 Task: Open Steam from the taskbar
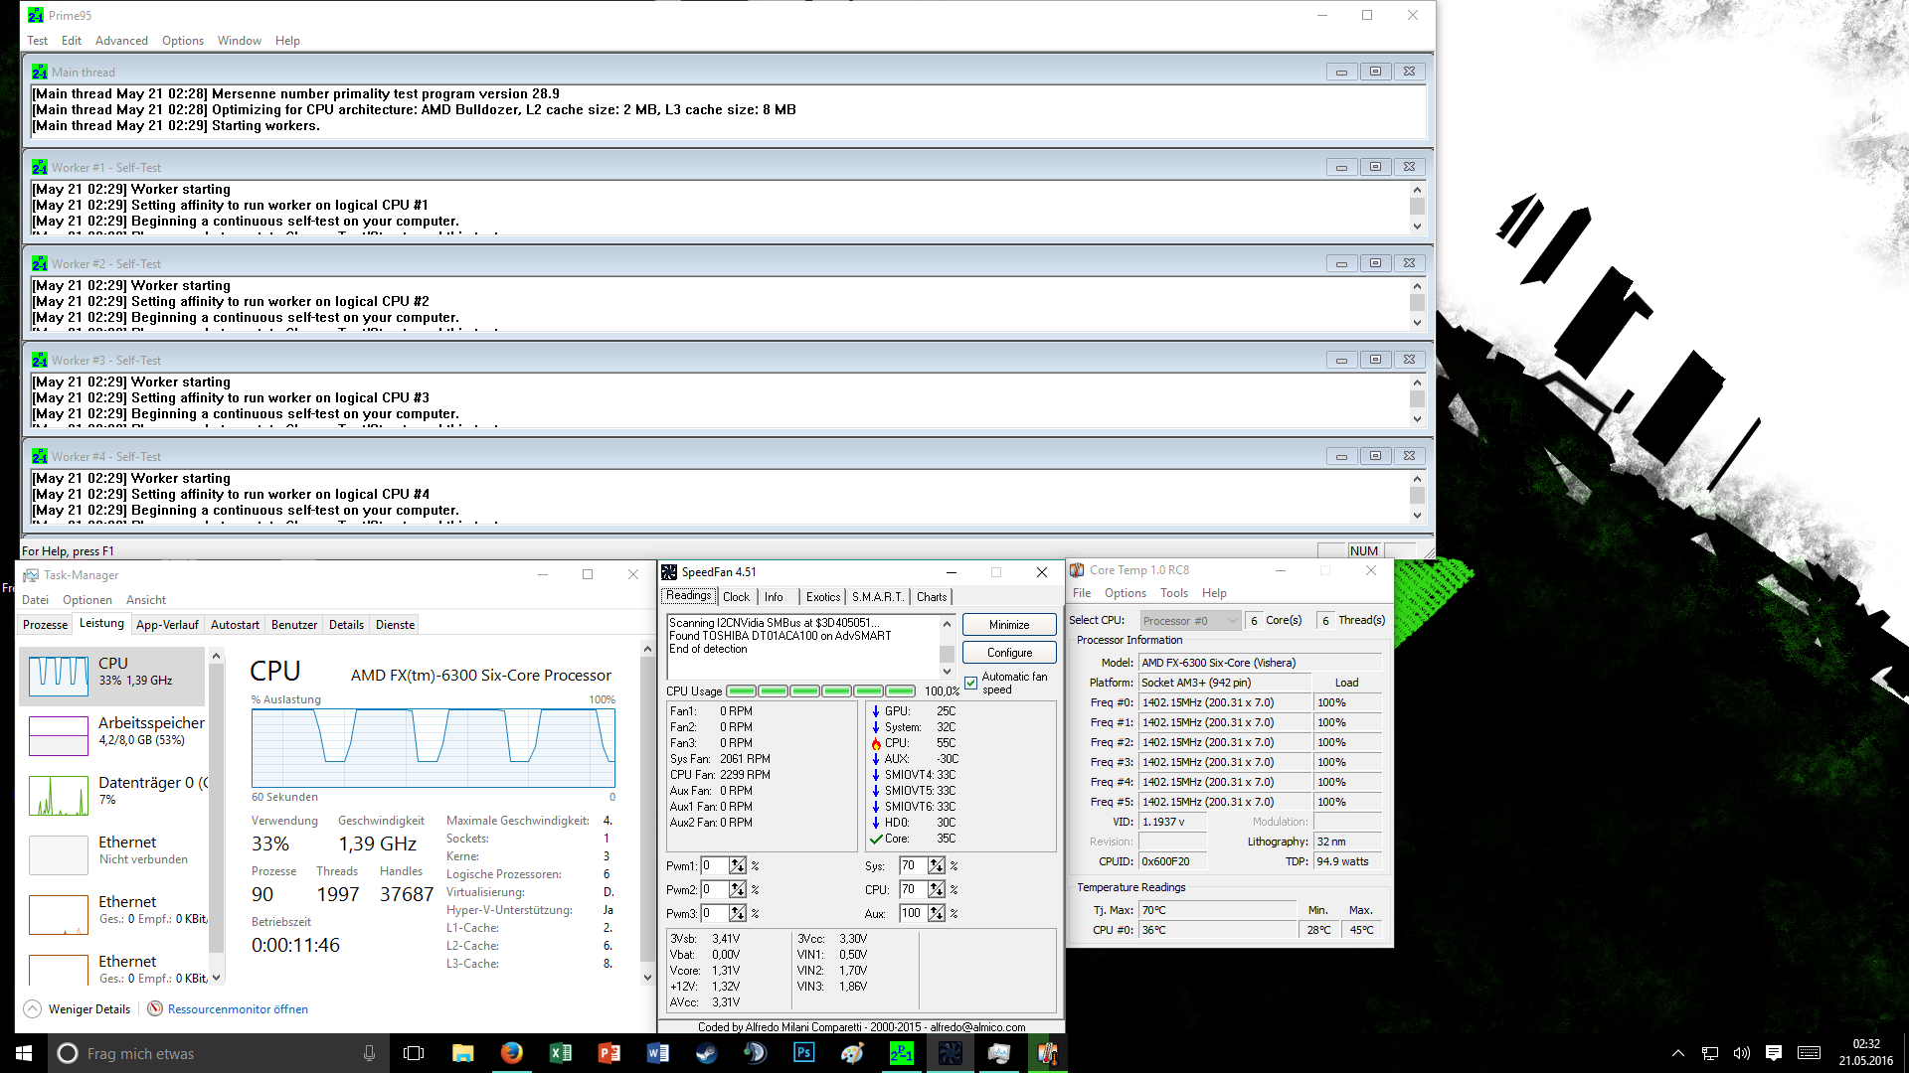707,1053
